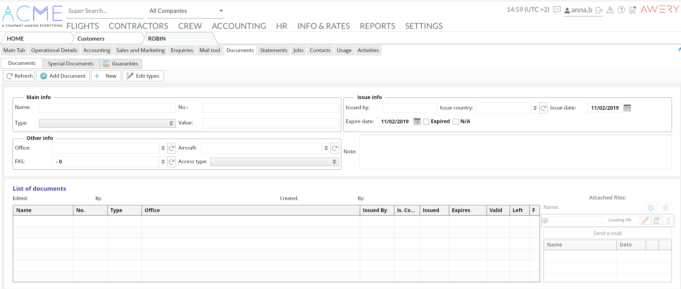
Task: Click the logout icon beside anna.b
Action: click(x=599, y=10)
